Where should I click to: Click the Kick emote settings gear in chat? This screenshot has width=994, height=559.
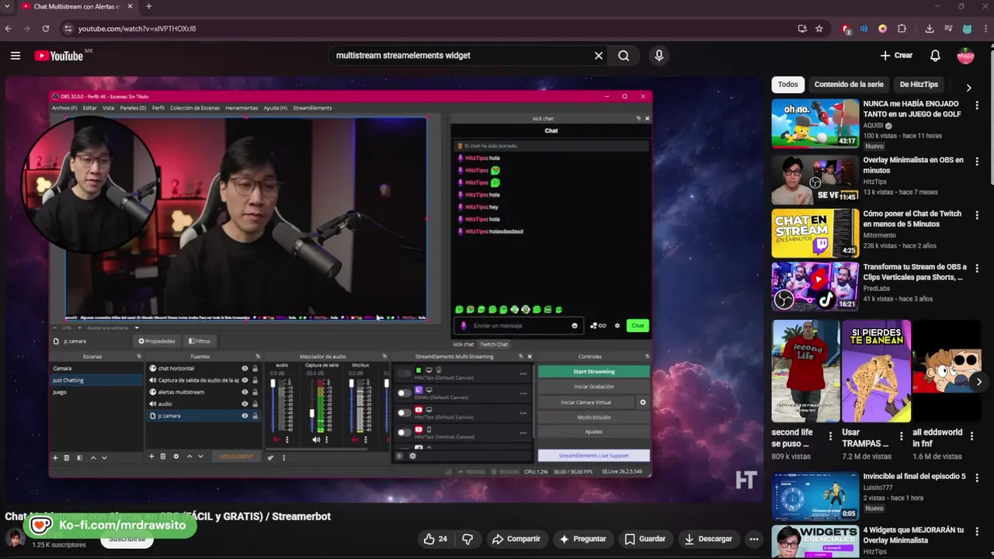(617, 325)
